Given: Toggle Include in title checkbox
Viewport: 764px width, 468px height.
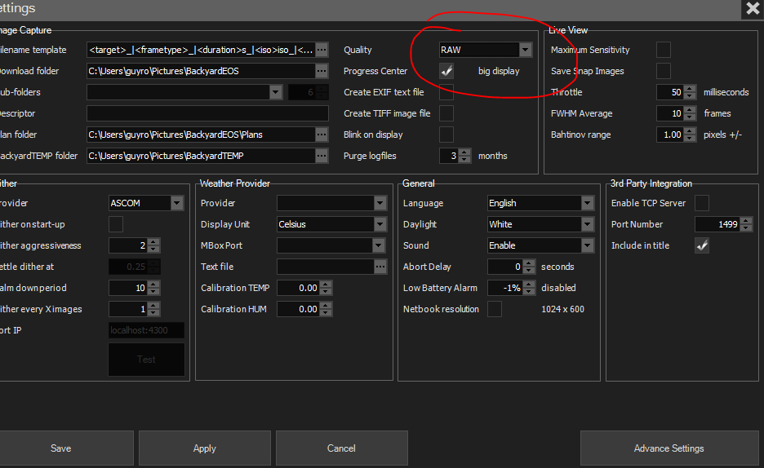Looking at the screenshot, I should (701, 245).
